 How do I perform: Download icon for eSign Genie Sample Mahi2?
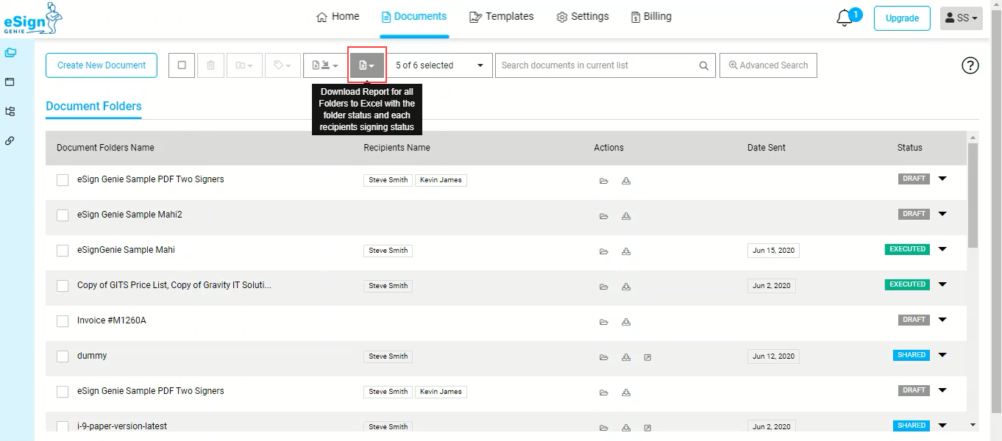626,216
